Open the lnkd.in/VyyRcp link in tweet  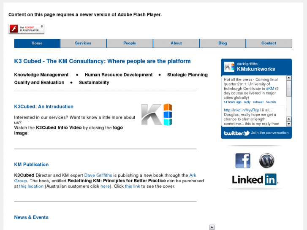click(242, 110)
